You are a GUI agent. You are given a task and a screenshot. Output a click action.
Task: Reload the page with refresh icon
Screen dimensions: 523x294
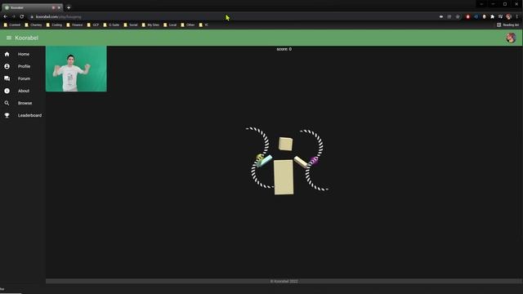pos(22,16)
